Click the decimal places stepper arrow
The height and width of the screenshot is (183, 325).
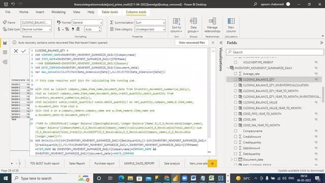[100, 29]
